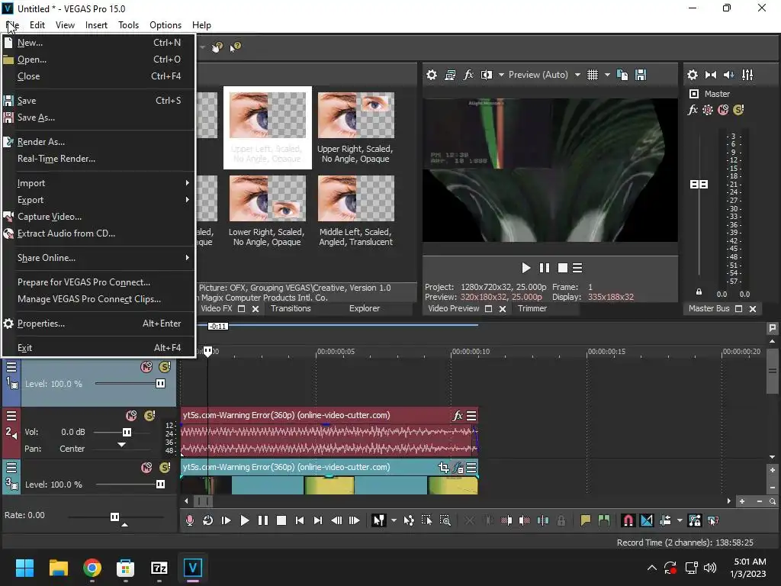
Task: Toggle Automatic Crossfades icon
Action: 647,520
